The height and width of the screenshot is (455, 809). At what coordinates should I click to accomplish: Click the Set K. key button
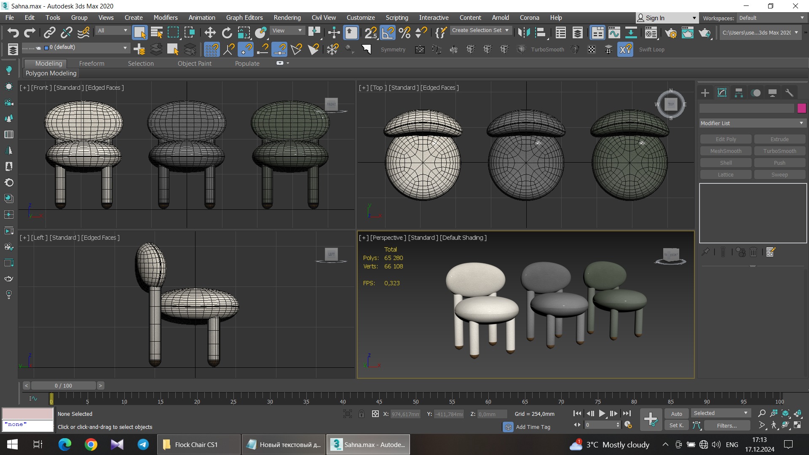click(x=677, y=426)
